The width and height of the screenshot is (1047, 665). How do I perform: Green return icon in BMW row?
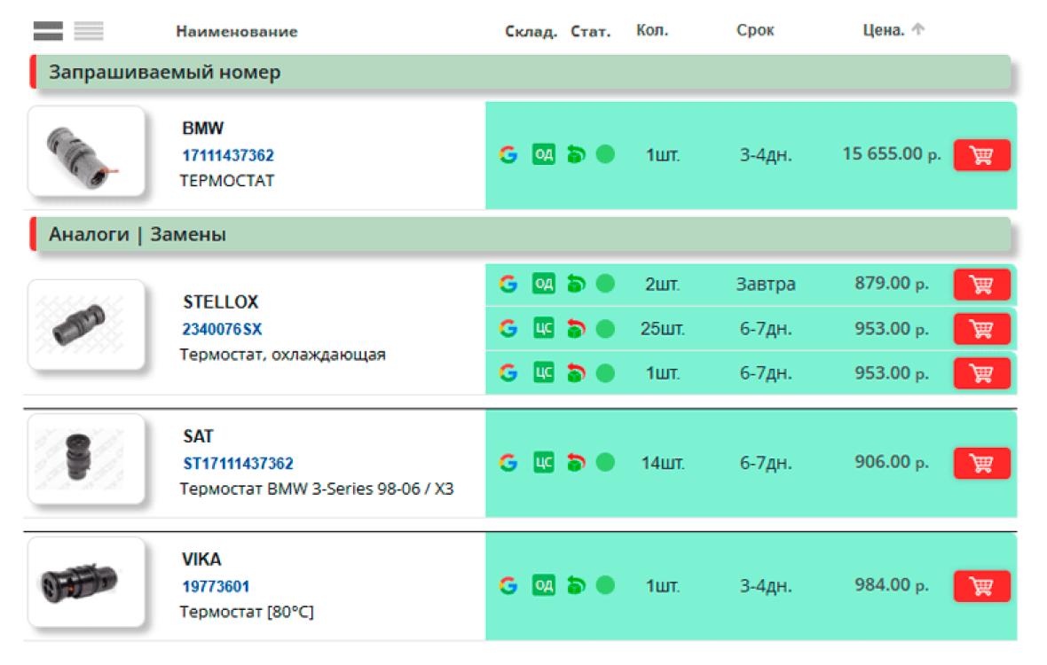coord(576,155)
